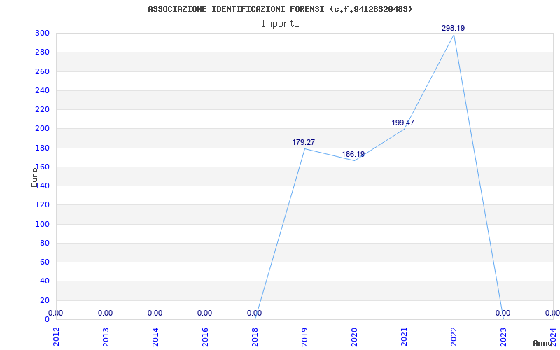Image resolution: width=560 pixels, height=350 pixels.
Task: Click the 2019 x-axis year label
Action: pyautogui.click(x=304, y=337)
